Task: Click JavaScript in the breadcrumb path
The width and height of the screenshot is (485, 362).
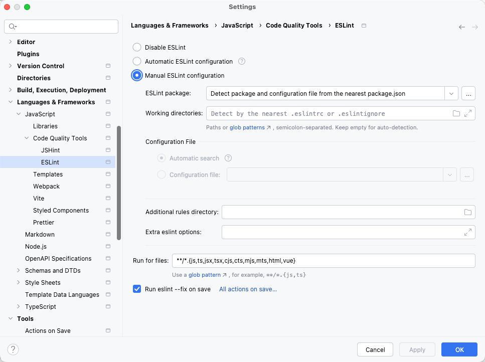Action: point(237,26)
